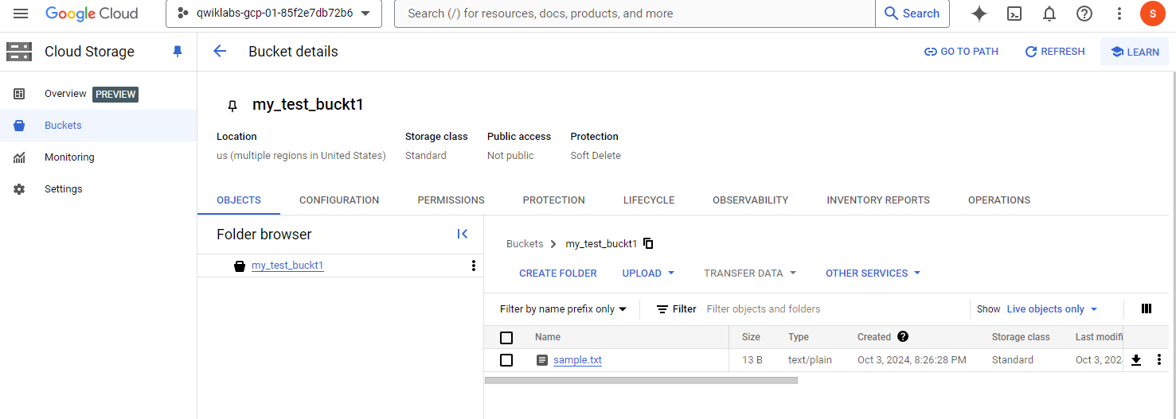
Task: Click the Google Cloud logo
Action: (x=92, y=14)
